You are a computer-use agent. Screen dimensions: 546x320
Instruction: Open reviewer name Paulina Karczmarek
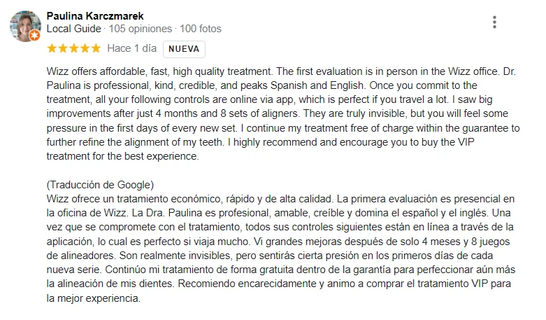pyautogui.click(x=95, y=15)
